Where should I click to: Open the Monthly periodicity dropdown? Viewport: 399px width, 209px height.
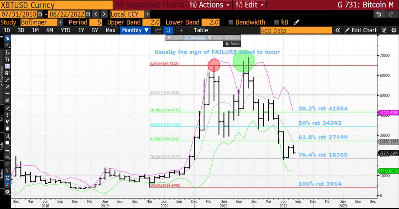click(x=135, y=30)
